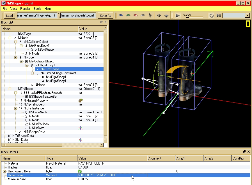Click the blue eye view icon
This screenshot has height=185, width=252.
click(121, 15)
